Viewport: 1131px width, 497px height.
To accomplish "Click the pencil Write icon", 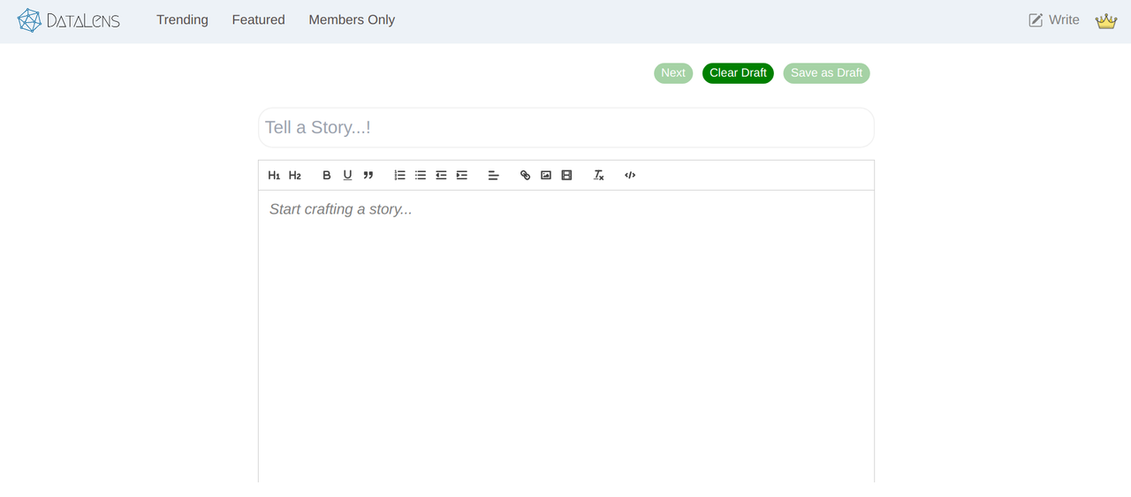I will (x=1036, y=20).
